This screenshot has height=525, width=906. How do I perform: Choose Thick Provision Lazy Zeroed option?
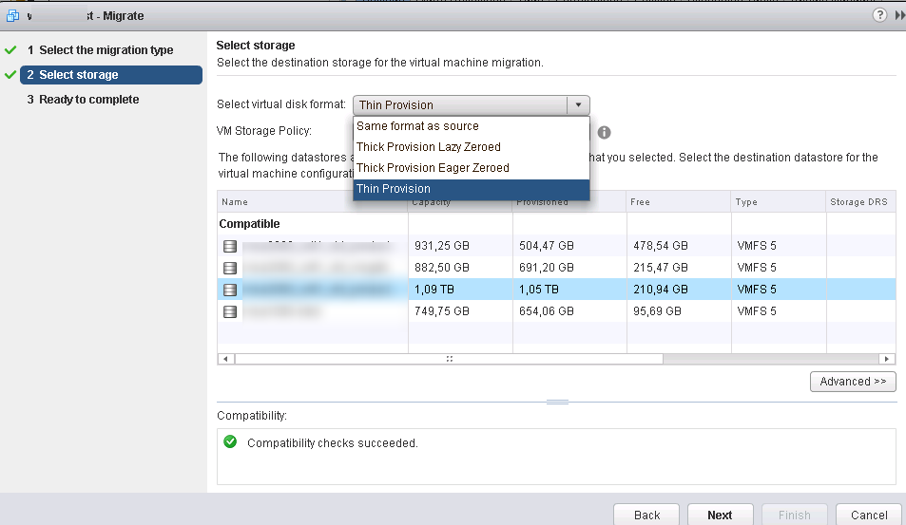click(428, 147)
